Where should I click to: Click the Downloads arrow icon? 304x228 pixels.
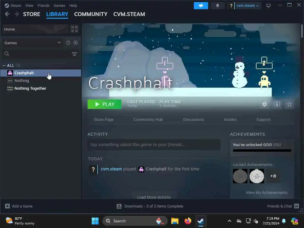pyautogui.click(x=119, y=206)
